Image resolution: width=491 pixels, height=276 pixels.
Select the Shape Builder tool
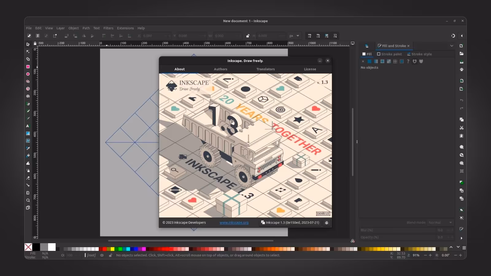coord(28,59)
